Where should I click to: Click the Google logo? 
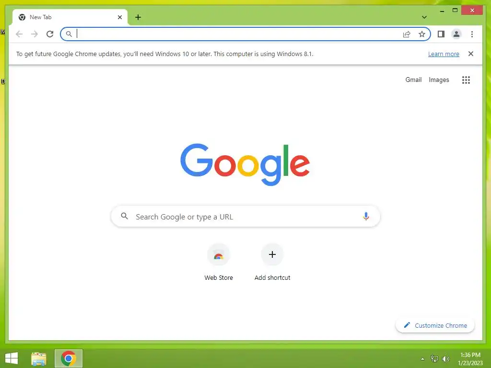[245, 165]
